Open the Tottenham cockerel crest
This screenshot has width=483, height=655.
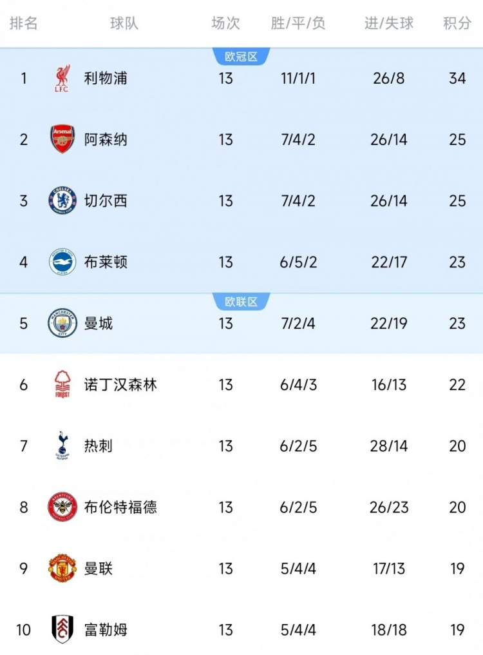[x=62, y=445]
